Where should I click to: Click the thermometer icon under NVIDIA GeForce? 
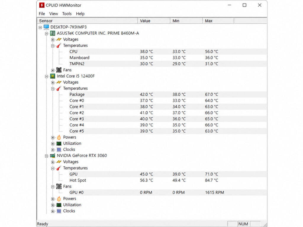pos(59,168)
